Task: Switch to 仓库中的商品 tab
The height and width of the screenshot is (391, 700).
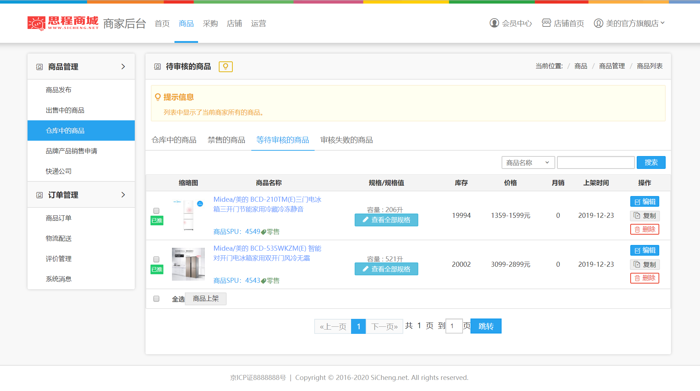Action: pos(174,140)
